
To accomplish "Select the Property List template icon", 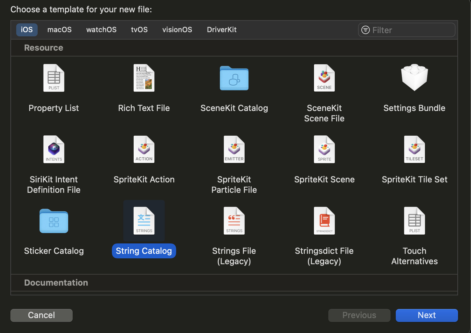I will point(54,78).
